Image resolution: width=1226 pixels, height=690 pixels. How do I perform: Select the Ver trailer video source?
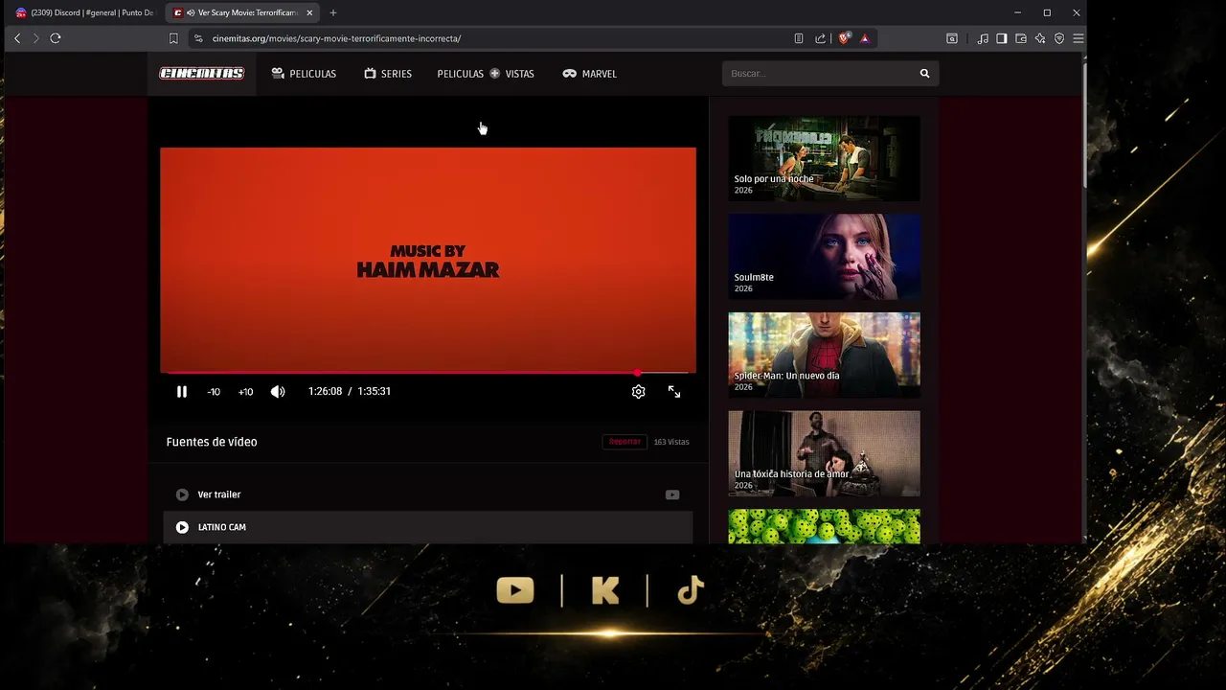427,494
